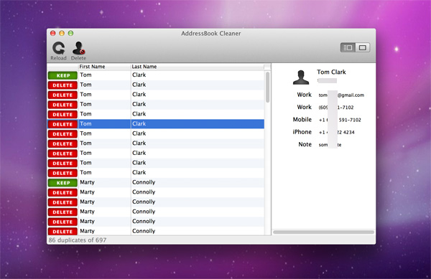This screenshot has width=431, height=279.
Task: Select "Clark" in the KEEP-marked Tom row
Action: click(x=139, y=75)
